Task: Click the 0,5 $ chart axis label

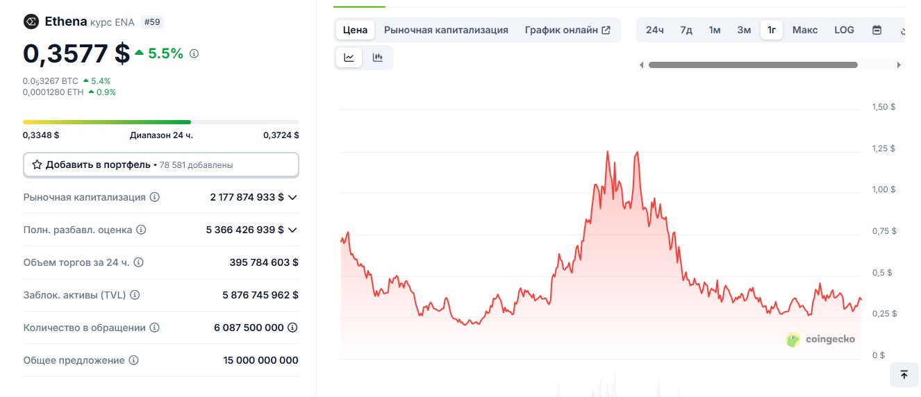Action: (x=882, y=273)
